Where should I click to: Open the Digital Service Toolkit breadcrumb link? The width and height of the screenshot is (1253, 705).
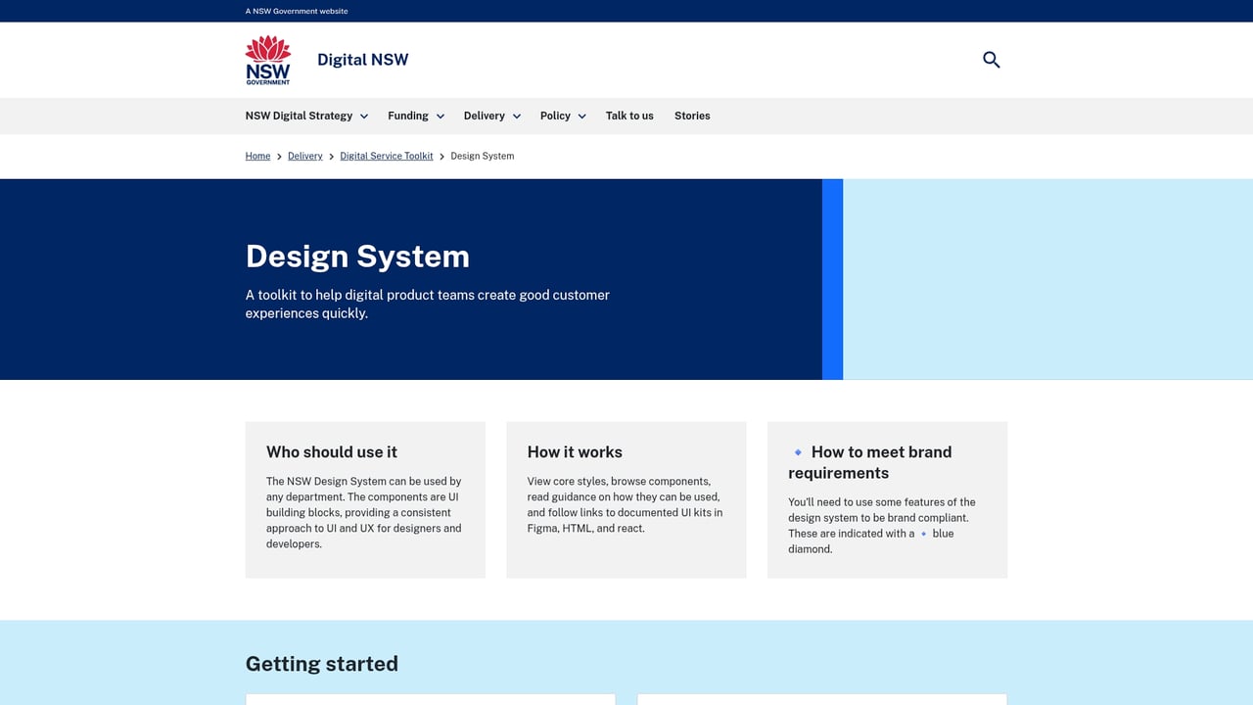[386, 156]
